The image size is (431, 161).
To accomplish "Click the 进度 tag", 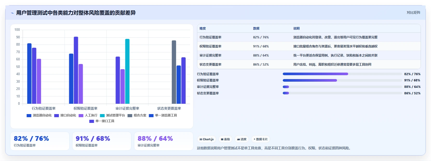I will (x=241, y=139).
